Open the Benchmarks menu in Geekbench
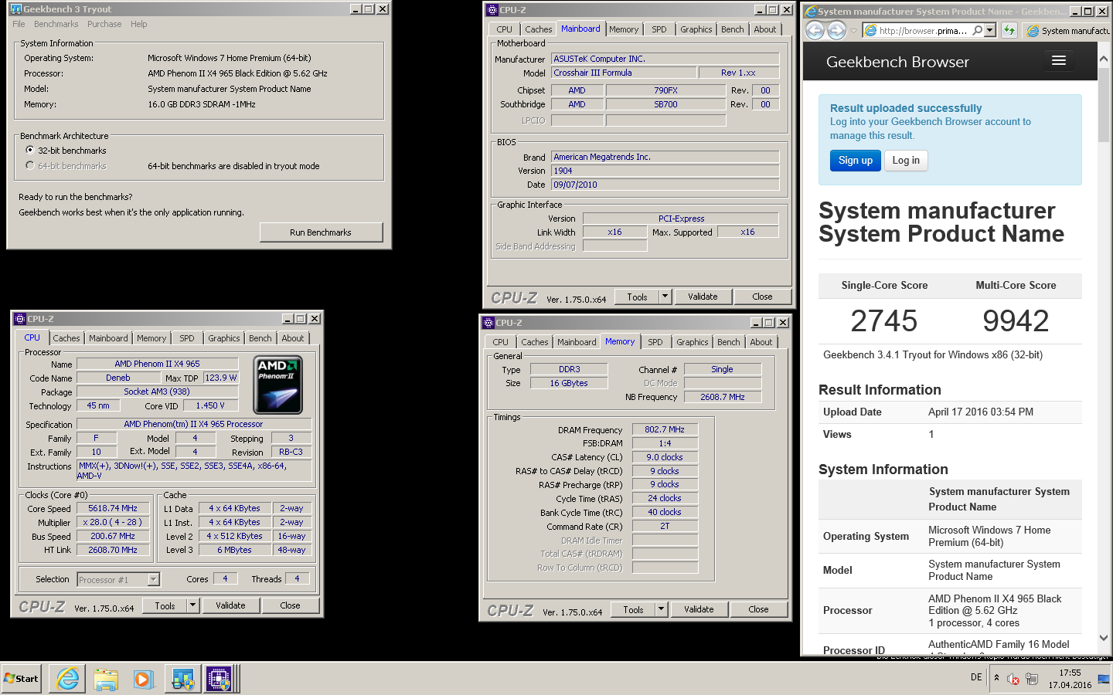 tap(56, 24)
